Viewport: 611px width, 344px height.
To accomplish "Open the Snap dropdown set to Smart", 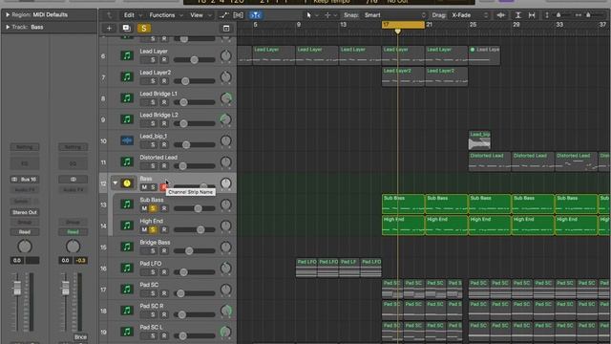I will tap(394, 15).
